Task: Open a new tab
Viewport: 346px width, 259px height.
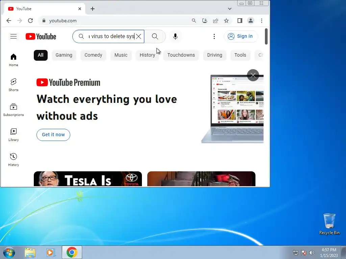Action: point(93,9)
